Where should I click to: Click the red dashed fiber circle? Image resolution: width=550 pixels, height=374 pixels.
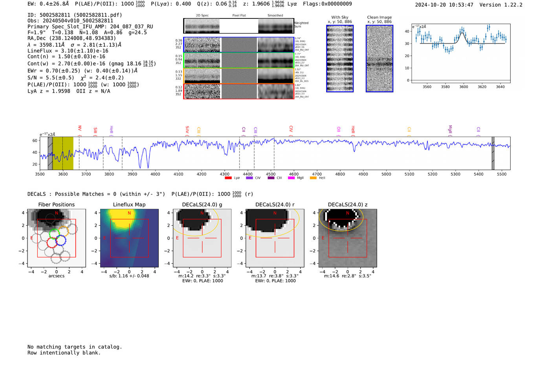52,242
